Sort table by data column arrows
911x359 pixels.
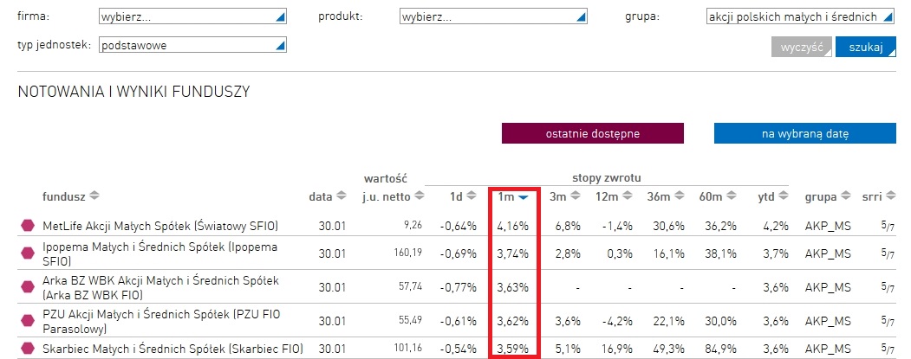point(341,196)
